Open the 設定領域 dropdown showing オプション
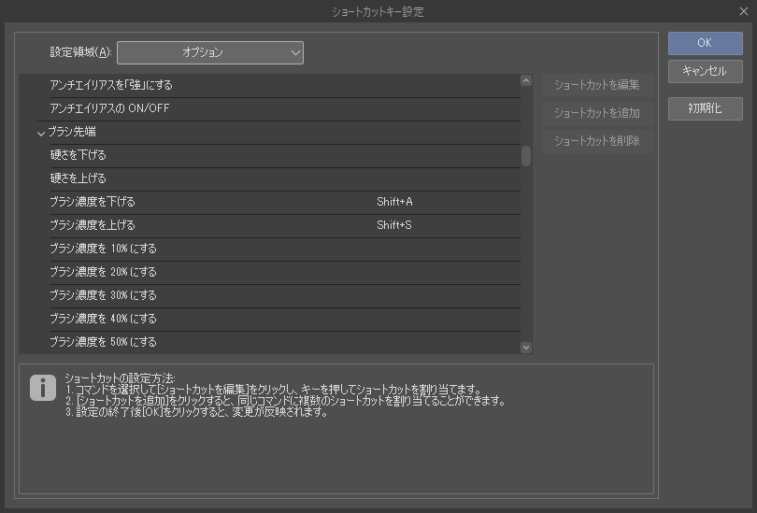Screen dimensions: 757x513 coord(210,52)
